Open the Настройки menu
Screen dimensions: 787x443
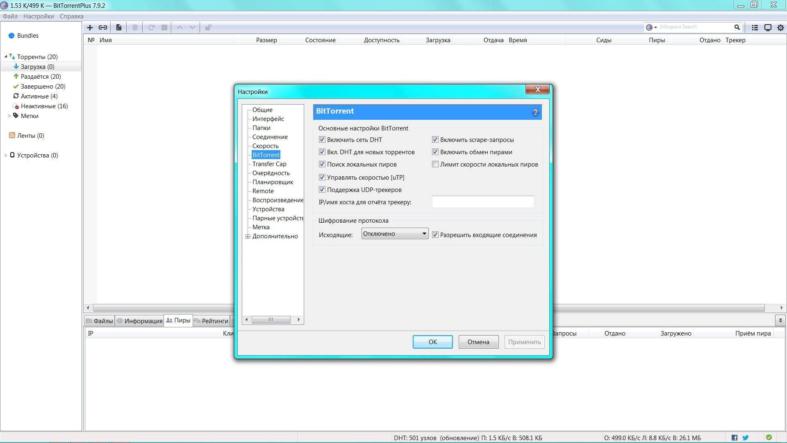point(39,16)
